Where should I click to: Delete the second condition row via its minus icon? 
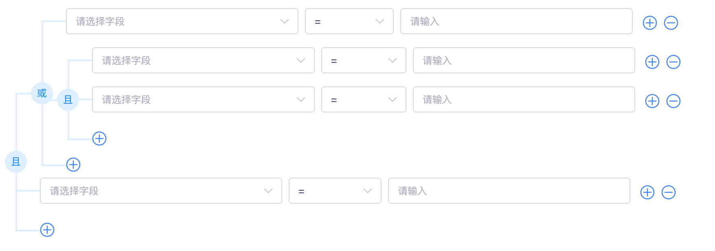673,62
